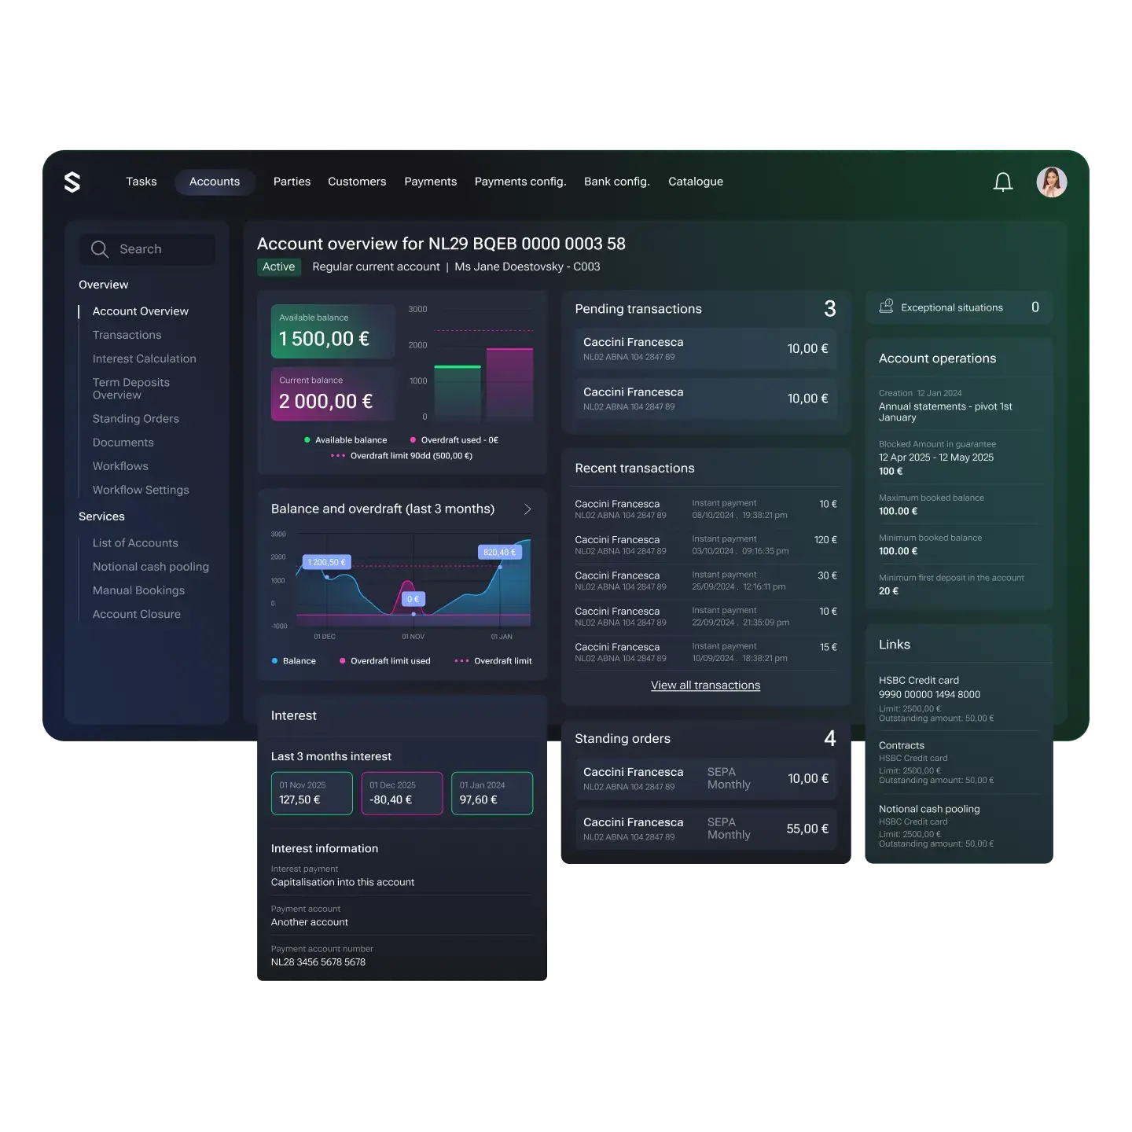This screenshot has width=1132, height=1132.
Task: Click the 1 200,50 € chart marker
Action: coord(326,562)
